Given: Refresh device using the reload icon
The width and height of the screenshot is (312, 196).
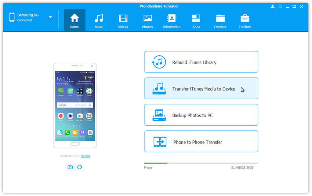Looking at the screenshot, I should click(x=80, y=167).
